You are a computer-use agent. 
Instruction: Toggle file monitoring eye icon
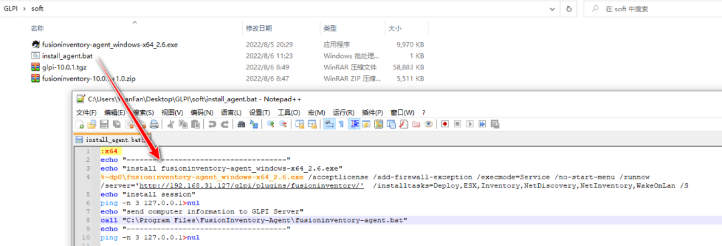[429, 124]
